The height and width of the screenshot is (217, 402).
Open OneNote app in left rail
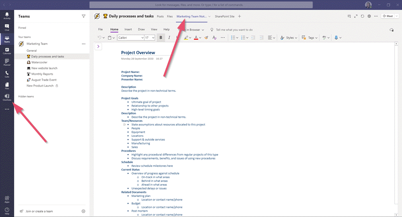tap(7, 97)
